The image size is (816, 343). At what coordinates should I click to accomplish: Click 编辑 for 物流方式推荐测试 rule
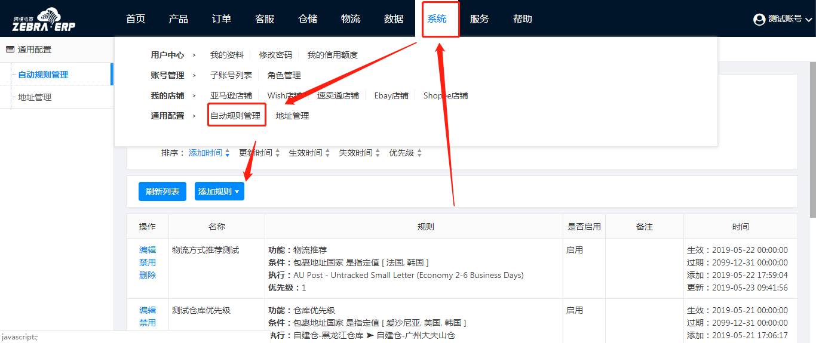(148, 250)
